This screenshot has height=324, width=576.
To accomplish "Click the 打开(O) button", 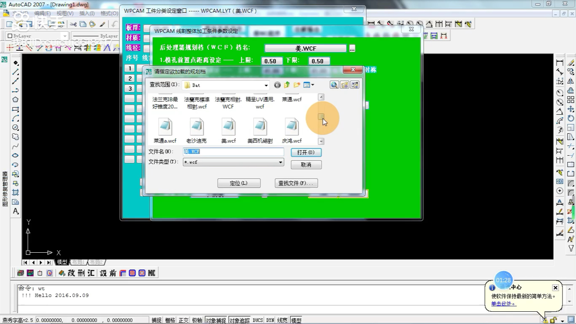I will click(x=306, y=152).
